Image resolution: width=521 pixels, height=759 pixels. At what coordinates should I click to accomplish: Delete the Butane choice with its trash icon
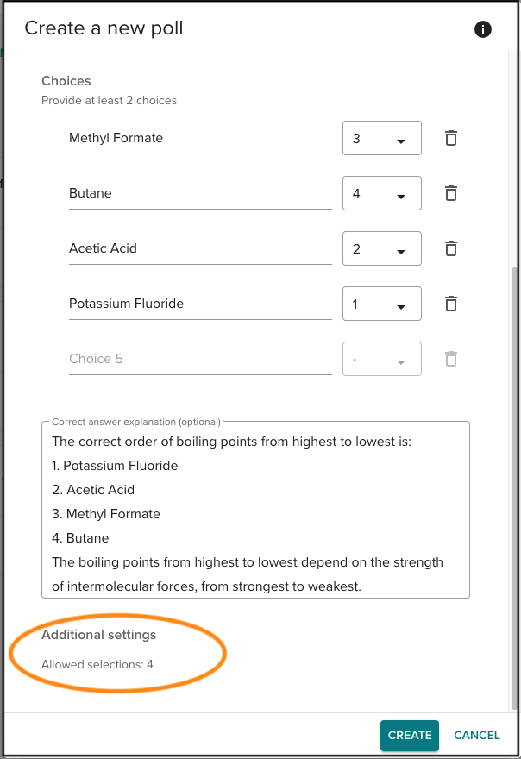pyautogui.click(x=450, y=192)
